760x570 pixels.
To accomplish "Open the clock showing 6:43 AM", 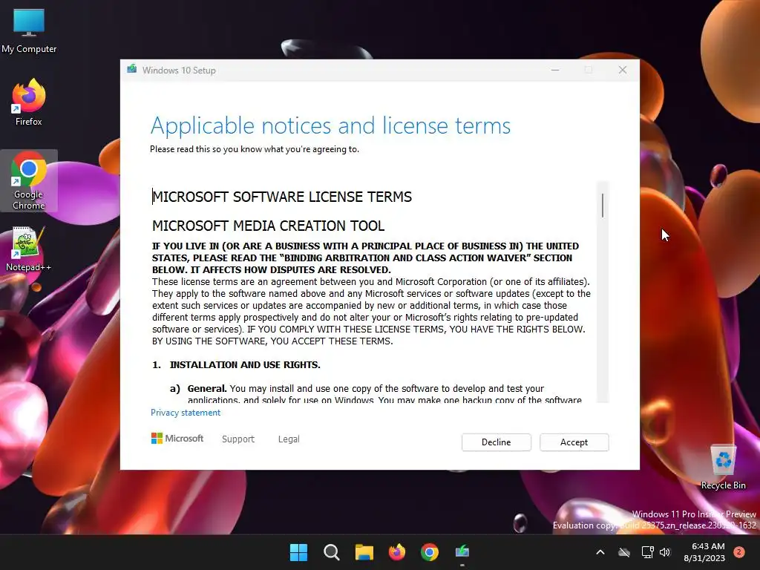I will point(704,552).
